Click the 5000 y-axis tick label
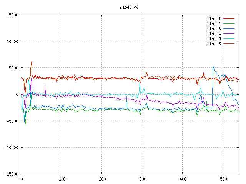 (x=13, y=68)
